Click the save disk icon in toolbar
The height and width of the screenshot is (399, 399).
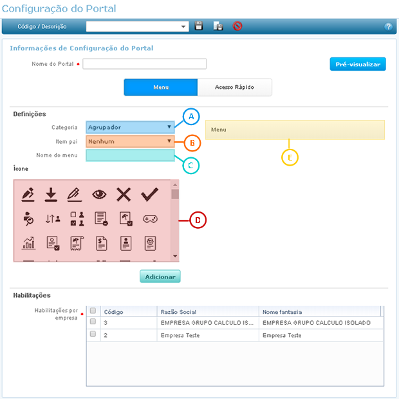pyautogui.click(x=199, y=26)
